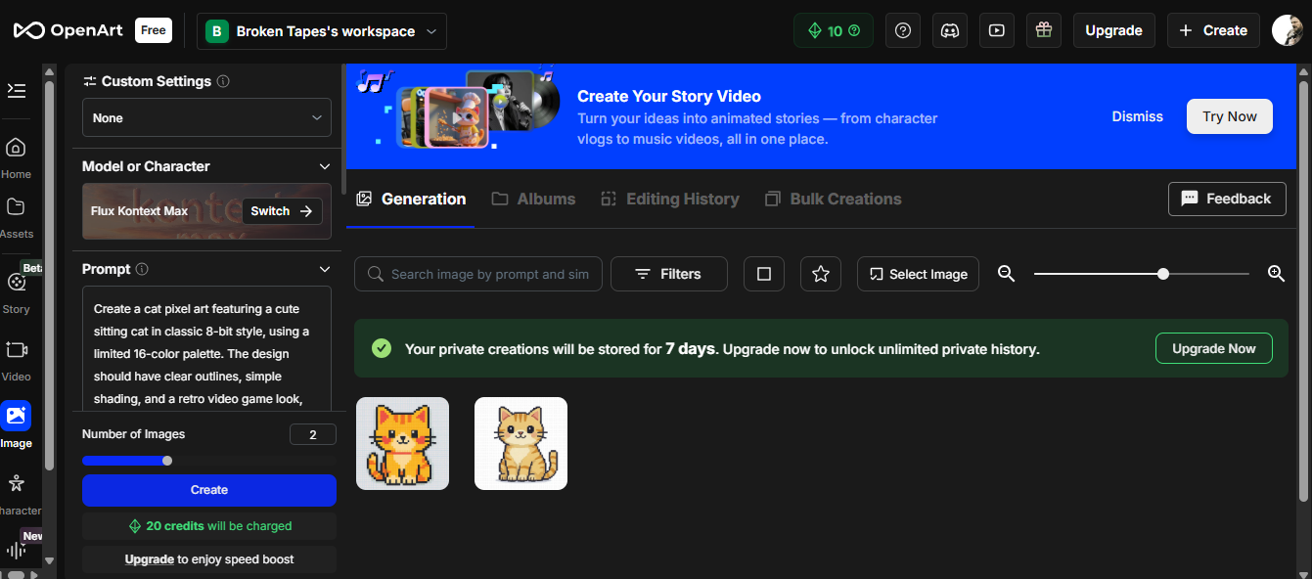
Task: Click the user profile avatar
Action: coord(1287,30)
